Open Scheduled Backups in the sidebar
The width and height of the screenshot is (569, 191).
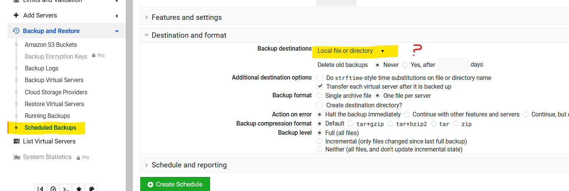[x=50, y=127]
